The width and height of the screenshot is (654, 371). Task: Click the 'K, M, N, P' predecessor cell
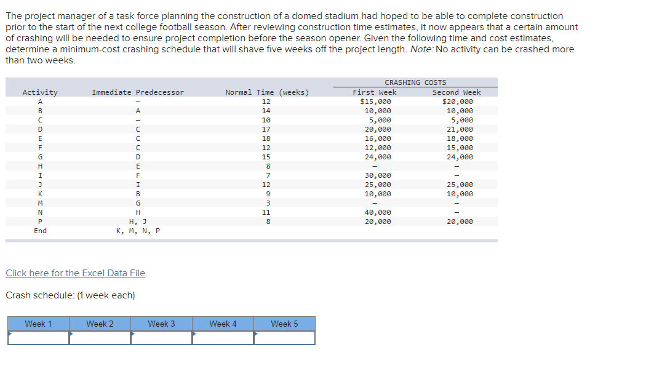click(138, 231)
